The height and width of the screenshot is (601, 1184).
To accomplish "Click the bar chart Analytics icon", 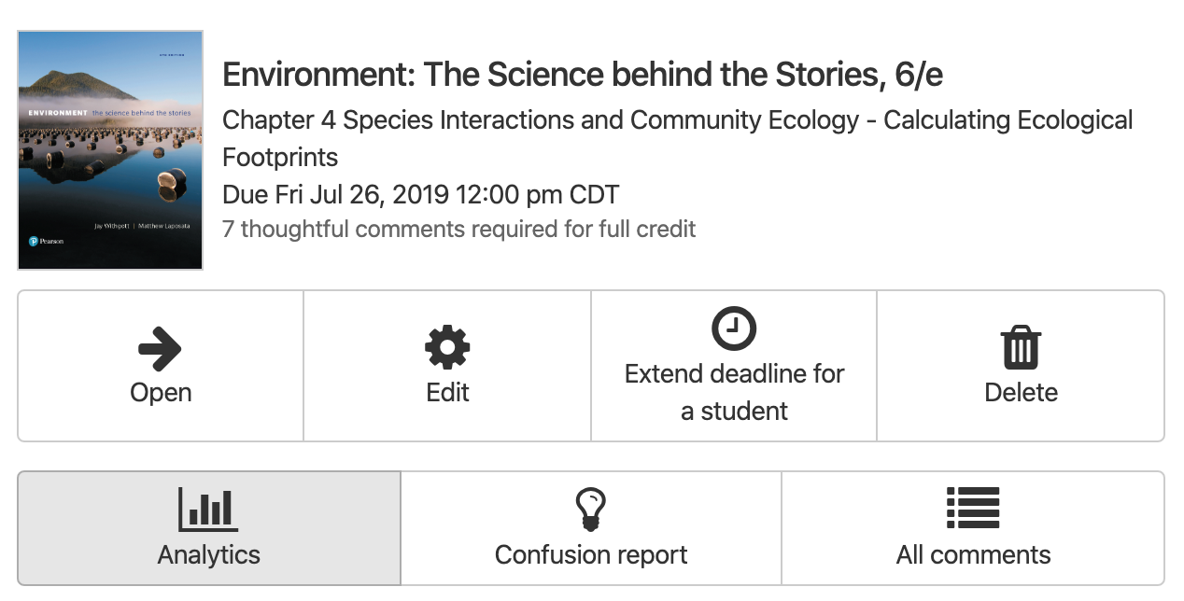I will point(208,509).
